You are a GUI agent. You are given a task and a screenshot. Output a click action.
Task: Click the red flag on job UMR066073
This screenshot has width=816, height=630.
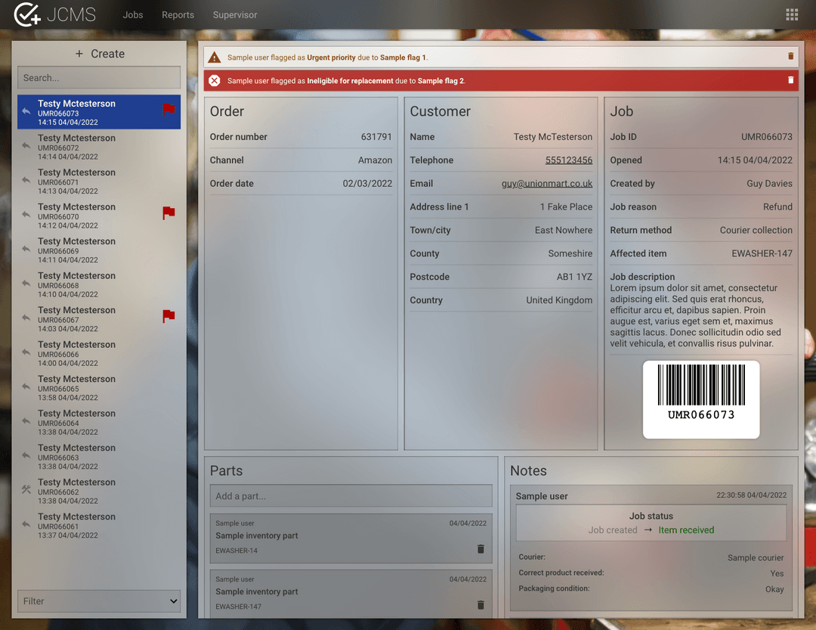click(x=168, y=110)
